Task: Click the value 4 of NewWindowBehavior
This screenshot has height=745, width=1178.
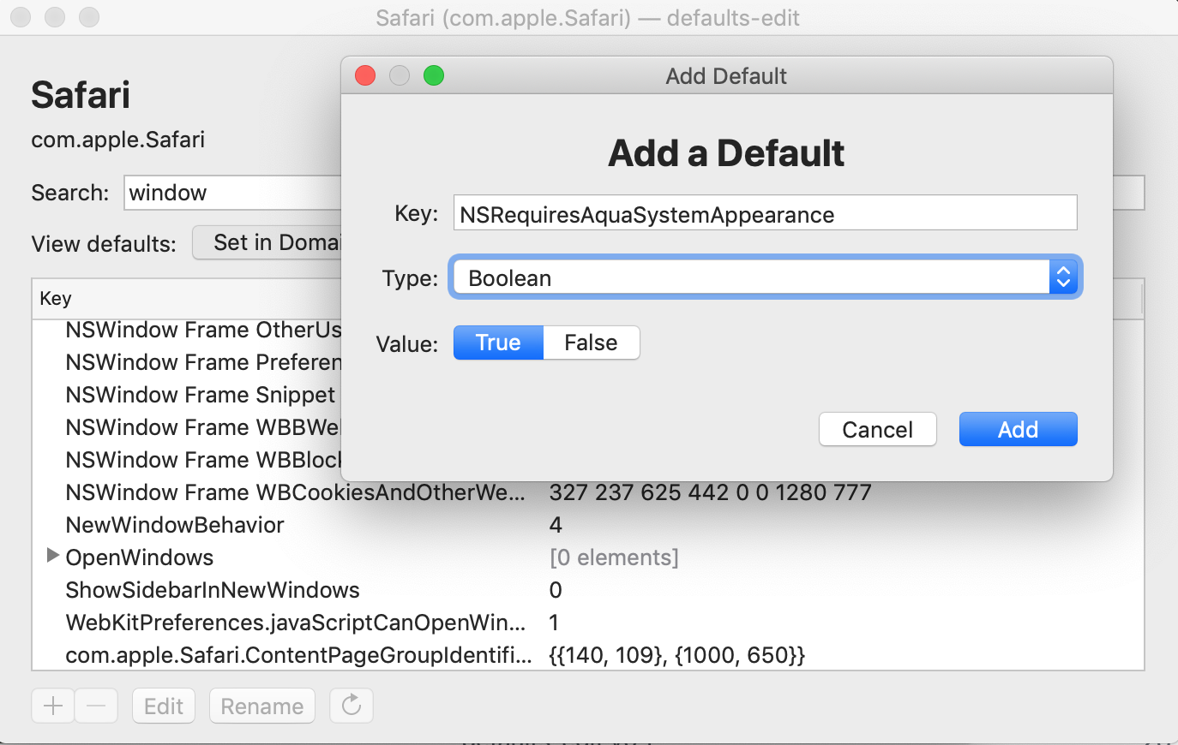Action: pyautogui.click(x=556, y=525)
